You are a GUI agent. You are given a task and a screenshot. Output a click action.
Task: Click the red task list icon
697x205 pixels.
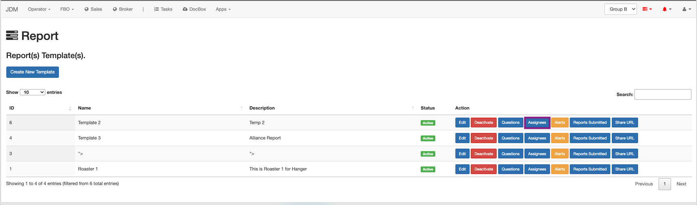647,9
